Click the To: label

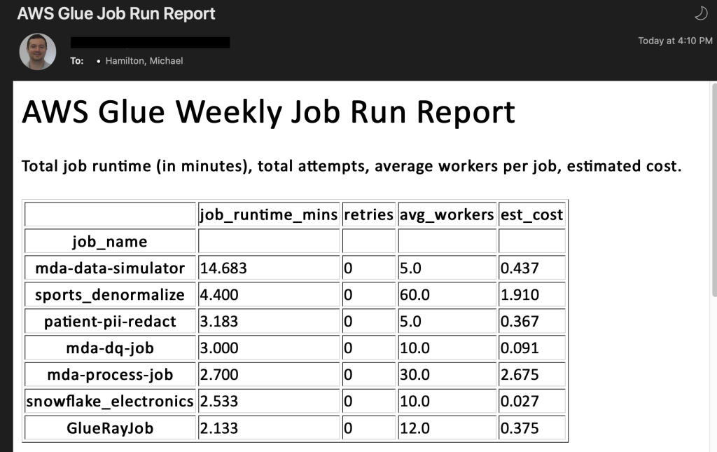[78, 61]
